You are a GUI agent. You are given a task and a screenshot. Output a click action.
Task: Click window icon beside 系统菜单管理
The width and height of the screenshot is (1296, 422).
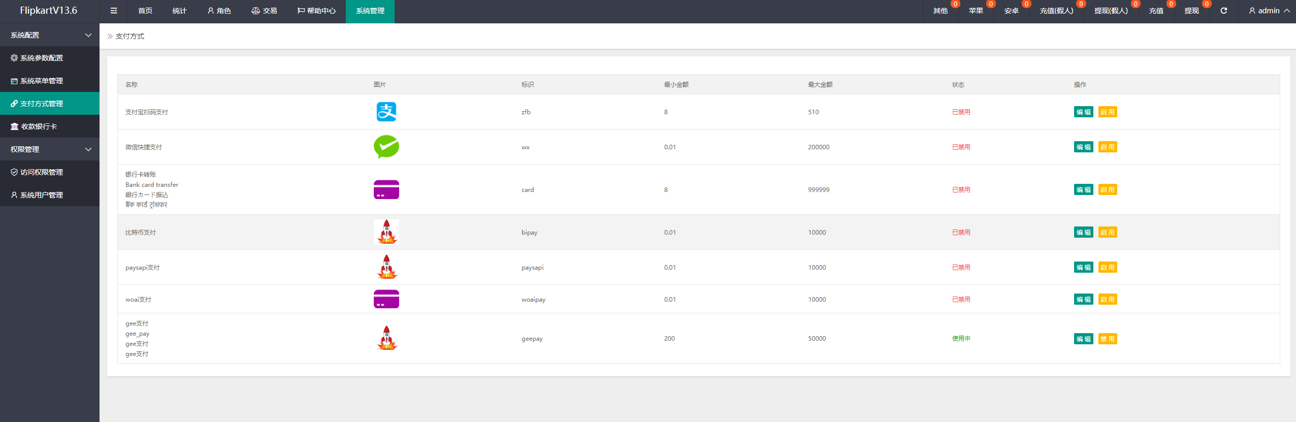[14, 81]
